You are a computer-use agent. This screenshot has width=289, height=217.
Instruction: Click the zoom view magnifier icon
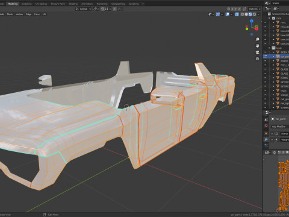click(x=257, y=39)
